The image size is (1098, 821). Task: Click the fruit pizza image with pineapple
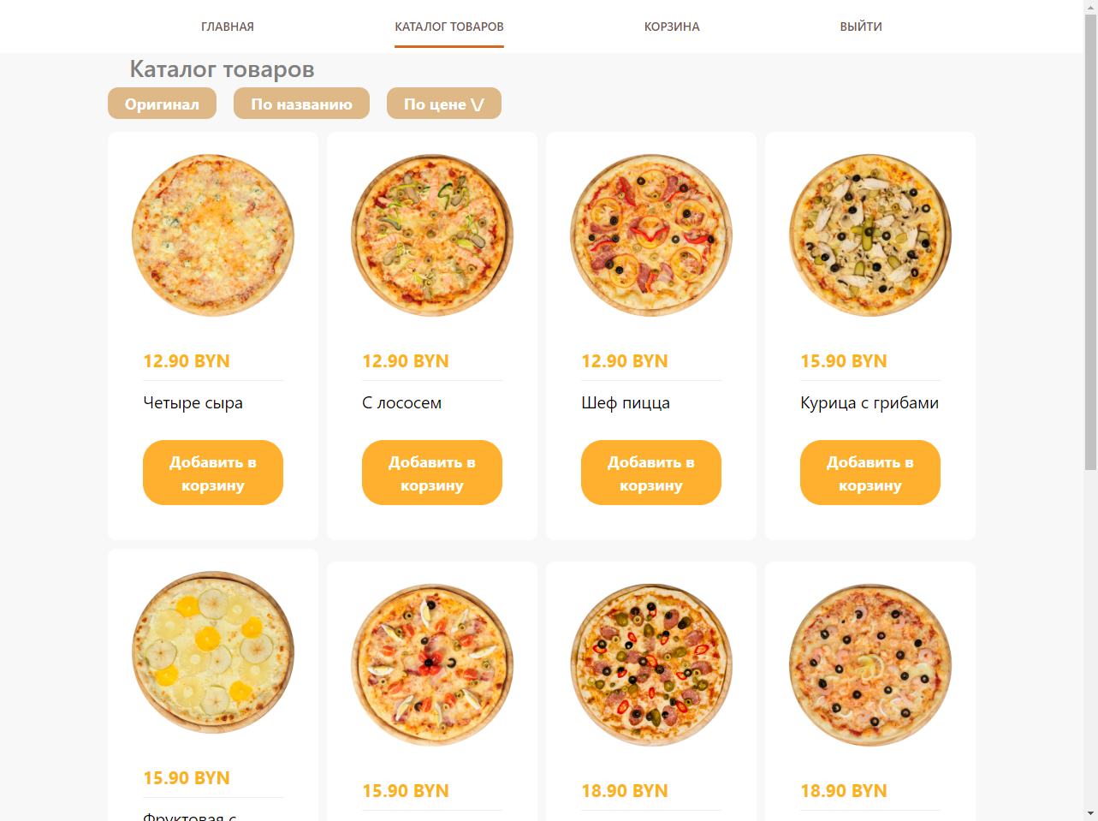[213, 652]
